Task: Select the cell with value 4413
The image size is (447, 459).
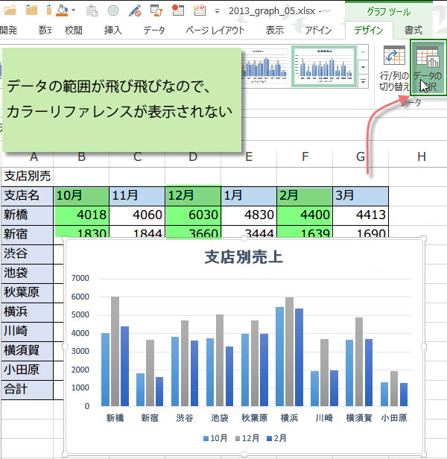Action: [x=361, y=215]
